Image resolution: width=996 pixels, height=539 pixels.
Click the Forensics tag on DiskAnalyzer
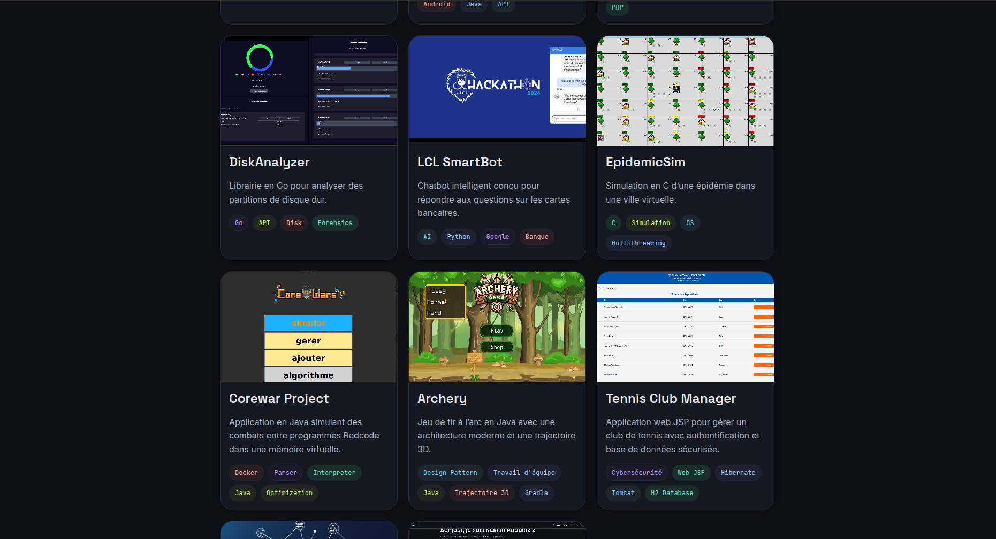[x=334, y=223]
